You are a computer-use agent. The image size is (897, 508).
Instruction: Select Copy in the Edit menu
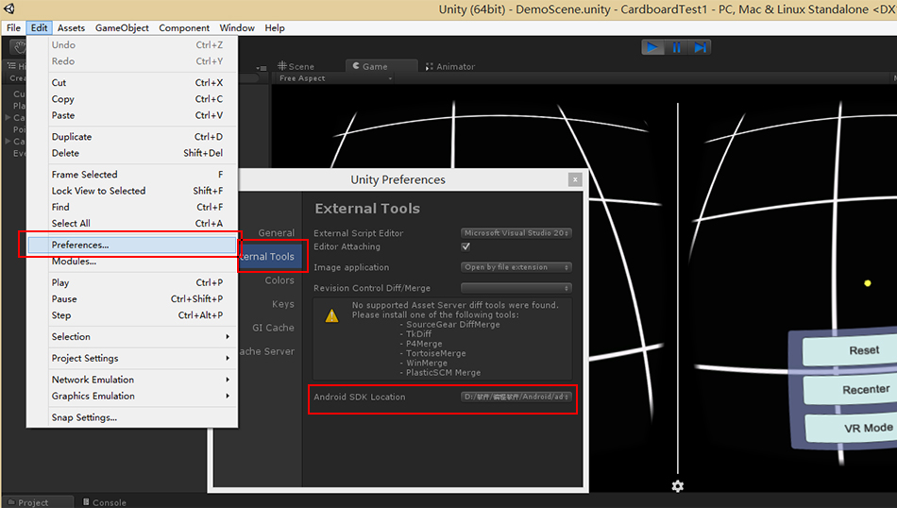pos(132,99)
